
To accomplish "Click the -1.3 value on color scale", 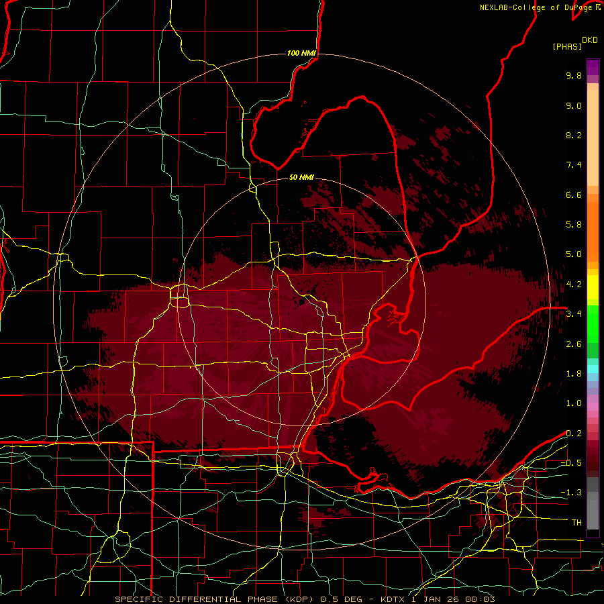I will 571,493.
